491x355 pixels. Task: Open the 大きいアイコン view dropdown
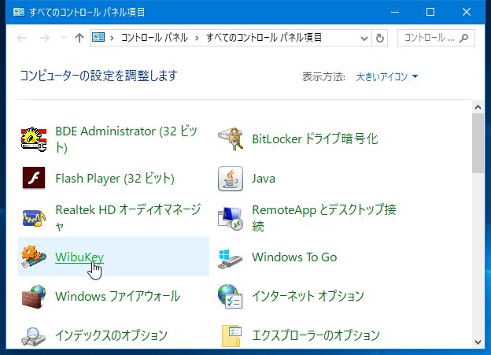(386, 76)
